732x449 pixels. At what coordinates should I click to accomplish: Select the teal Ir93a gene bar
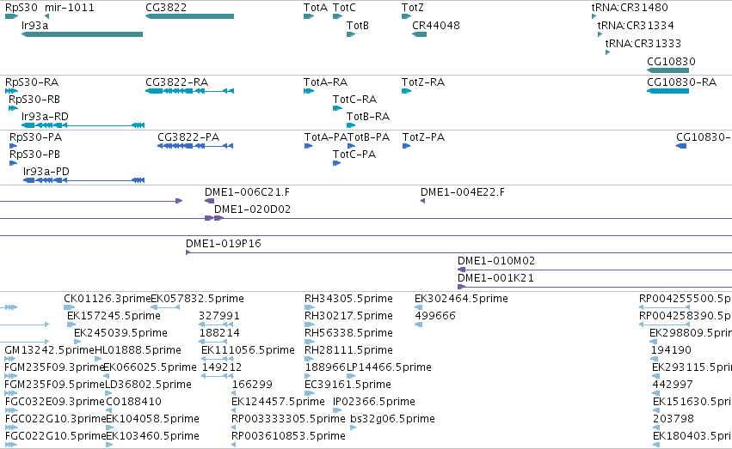click(x=83, y=34)
